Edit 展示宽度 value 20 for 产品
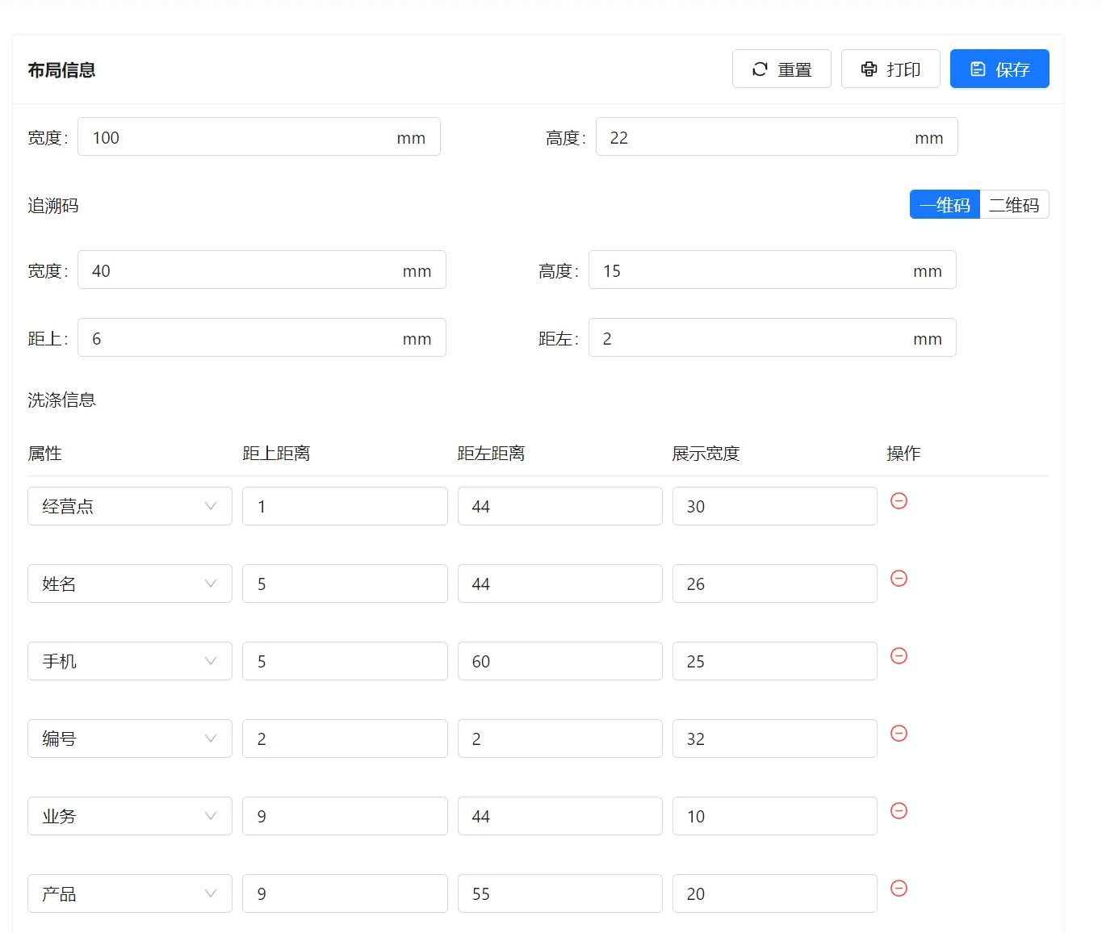Screen dimensions: 1102x933 [775, 893]
